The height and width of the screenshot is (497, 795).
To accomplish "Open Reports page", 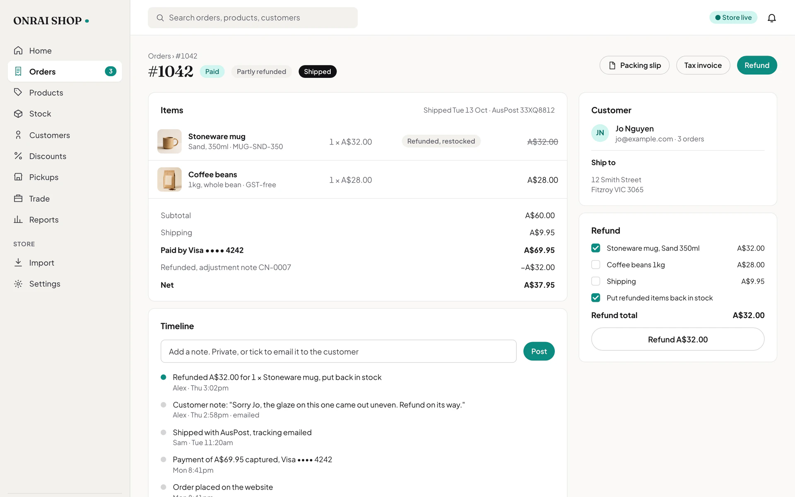I will pos(65,220).
